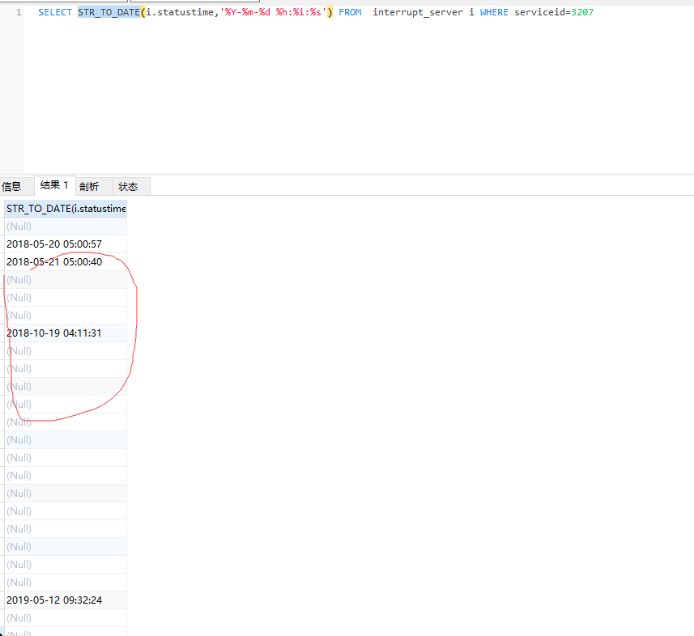694x636 pixels.
Task: Select the (Null) cell directly below 2018-05-21 row
Action: click(x=19, y=279)
